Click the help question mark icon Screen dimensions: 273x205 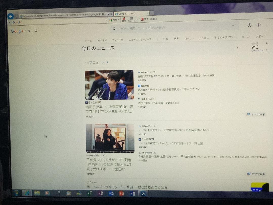(249, 25)
